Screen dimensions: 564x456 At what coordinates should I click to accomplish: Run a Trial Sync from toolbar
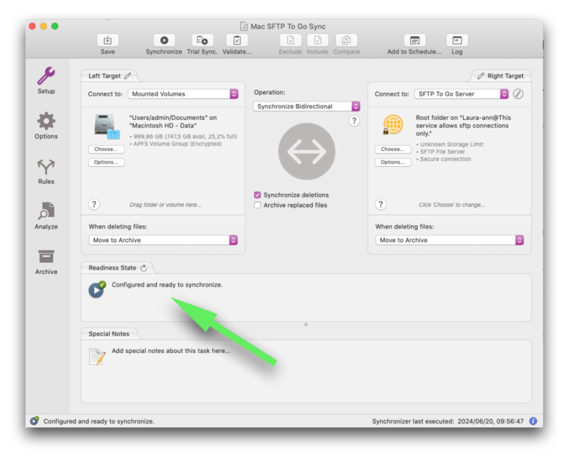click(202, 40)
